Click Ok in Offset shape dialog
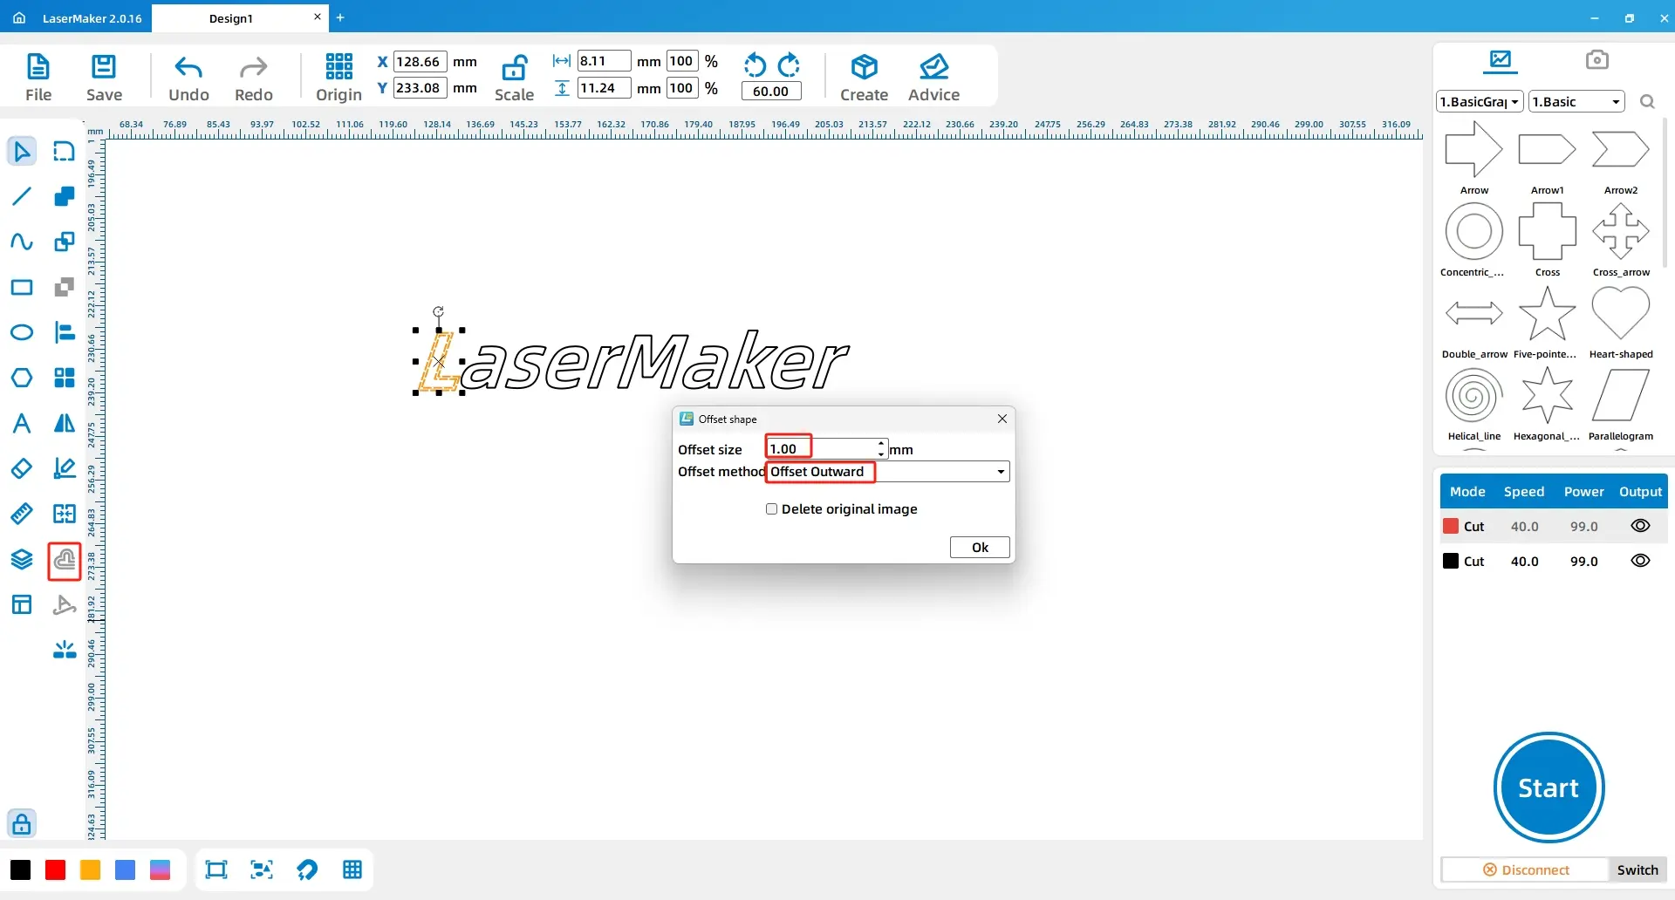Image resolution: width=1675 pixels, height=900 pixels. point(980,548)
